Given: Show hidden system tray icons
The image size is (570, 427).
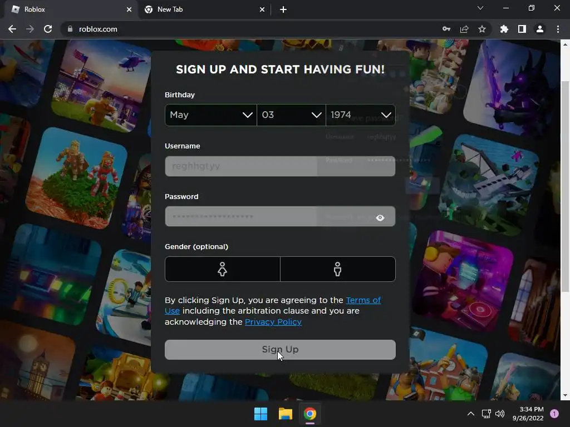Looking at the screenshot, I should click(x=471, y=414).
